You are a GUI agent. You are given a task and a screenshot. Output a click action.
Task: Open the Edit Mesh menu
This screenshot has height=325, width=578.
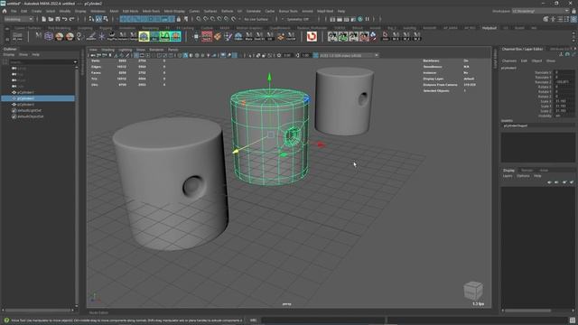(x=130, y=11)
